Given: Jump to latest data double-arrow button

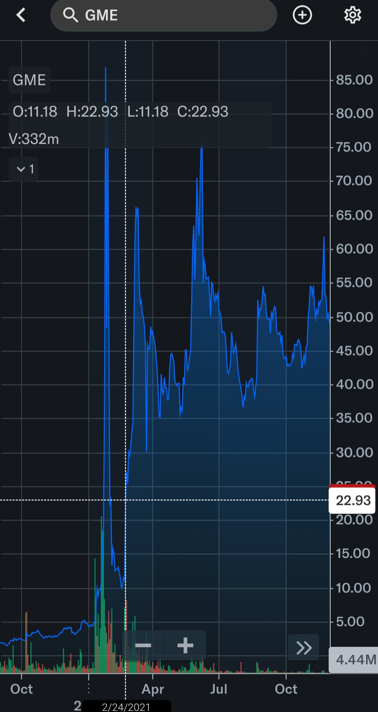Looking at the screenshot, I should 303,648.
